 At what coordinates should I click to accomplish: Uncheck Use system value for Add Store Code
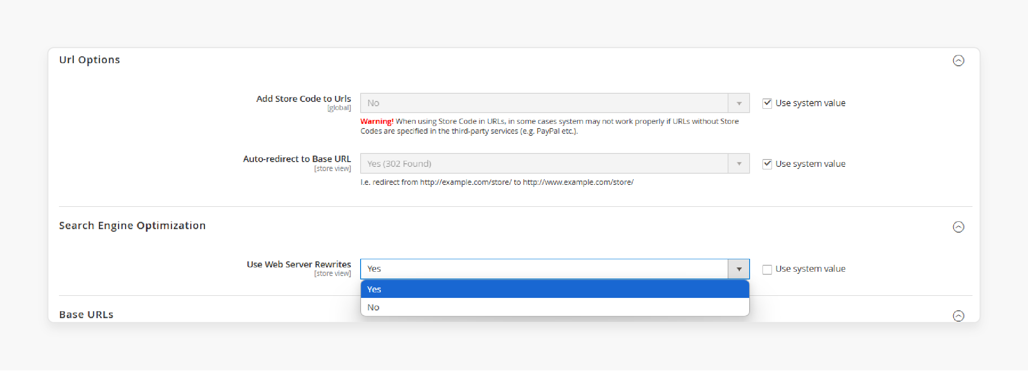click(x=767, y=103)
